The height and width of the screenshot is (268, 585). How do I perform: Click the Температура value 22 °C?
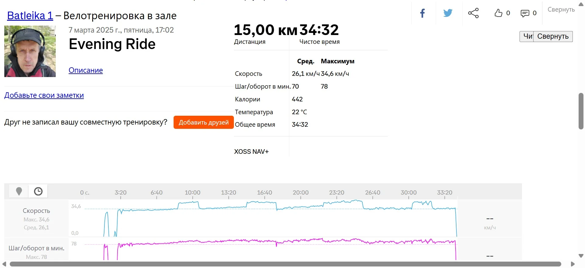pyautogui.click(x=299, y=112)
